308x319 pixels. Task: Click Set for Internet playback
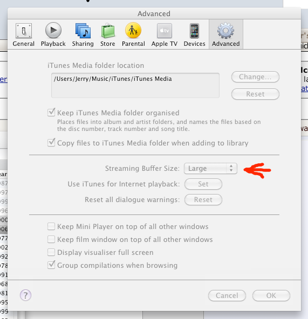click(203, 184)
